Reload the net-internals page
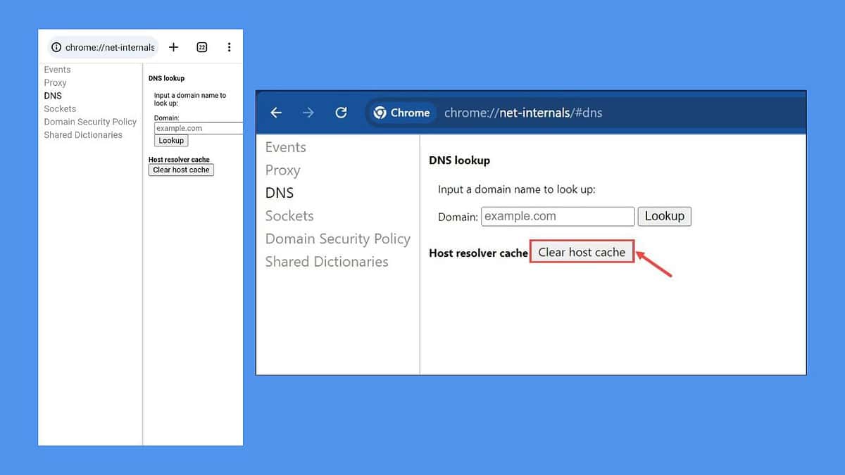 342,113
